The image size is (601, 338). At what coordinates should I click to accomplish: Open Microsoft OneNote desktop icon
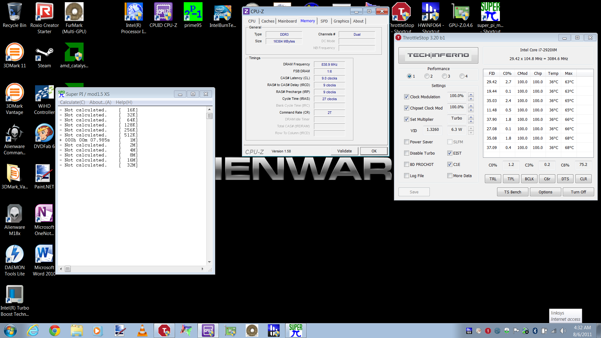click(44, 220)
